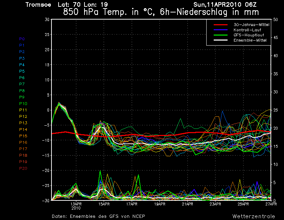This screenshot has height=220, width=284.
Task: Select the P13 ensemble member label
Action: pyautogui.click(x=23, y=123)
